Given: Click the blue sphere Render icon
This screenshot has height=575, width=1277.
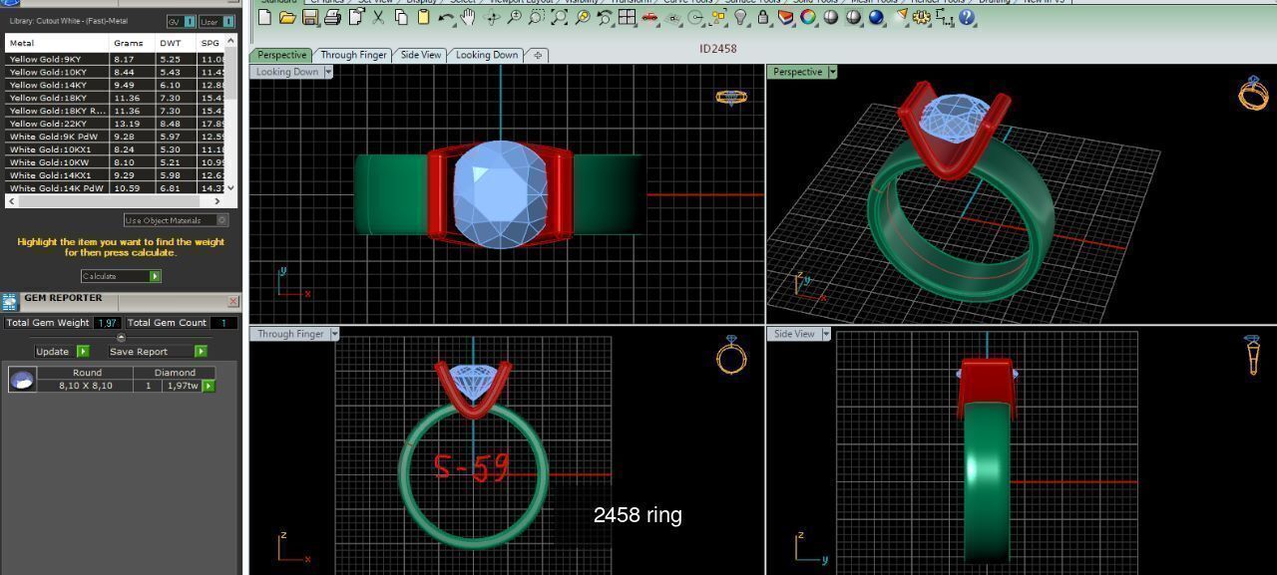Looking at the screenshot, I should 875,17.
